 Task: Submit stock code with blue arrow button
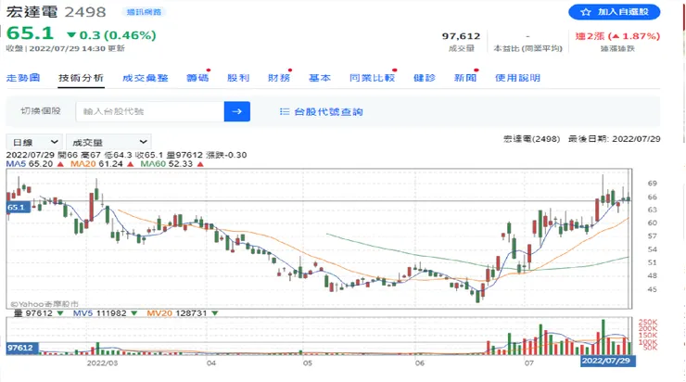pos(237,111)
